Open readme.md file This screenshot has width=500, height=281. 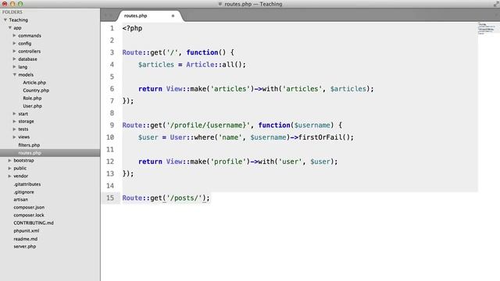click(26, 239)
